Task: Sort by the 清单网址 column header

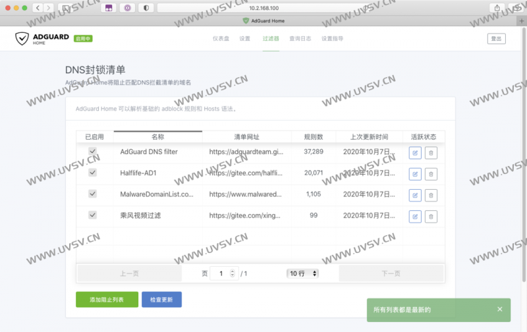Action: [x=246, y=137]
